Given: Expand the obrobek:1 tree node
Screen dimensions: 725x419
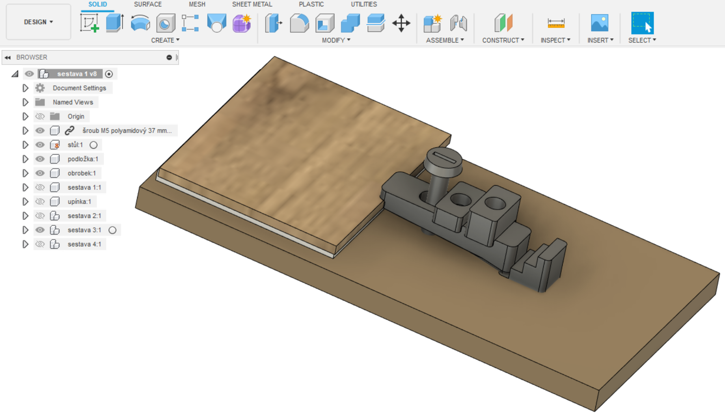Looking at the screenshot, I should [x=25, y=173].
